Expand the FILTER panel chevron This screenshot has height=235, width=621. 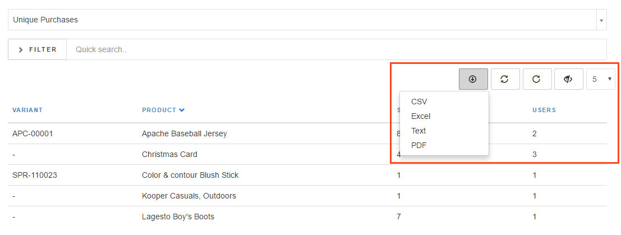point(21,49)
